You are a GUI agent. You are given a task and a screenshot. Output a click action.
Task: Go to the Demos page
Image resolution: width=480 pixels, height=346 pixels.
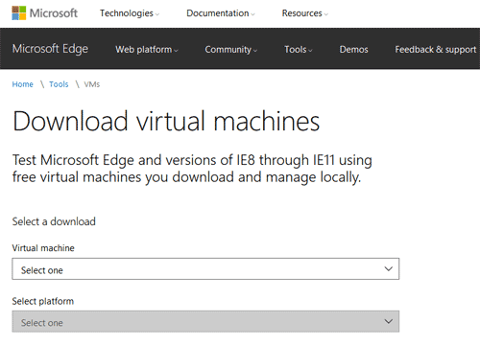[x=353, y=50]
